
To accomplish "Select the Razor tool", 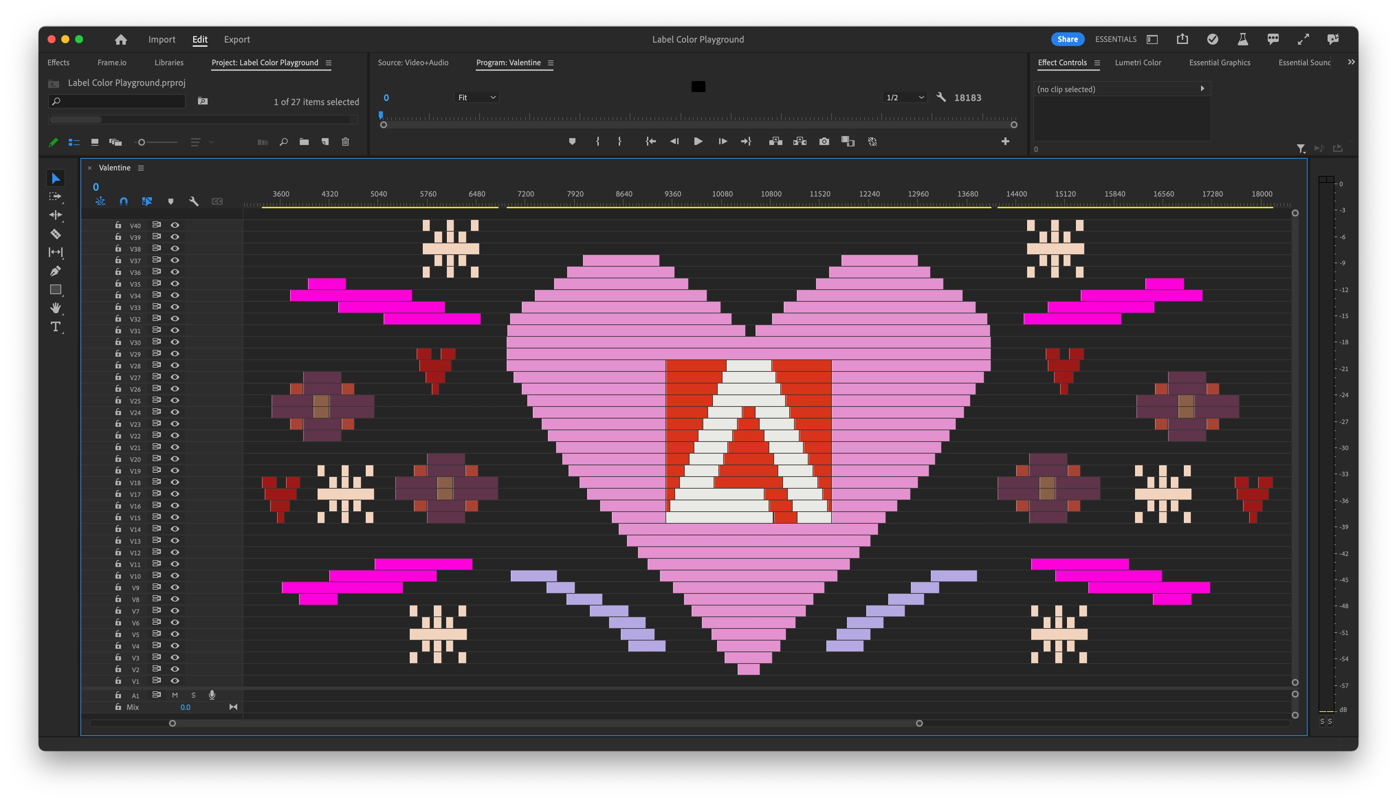I will 56,234.
